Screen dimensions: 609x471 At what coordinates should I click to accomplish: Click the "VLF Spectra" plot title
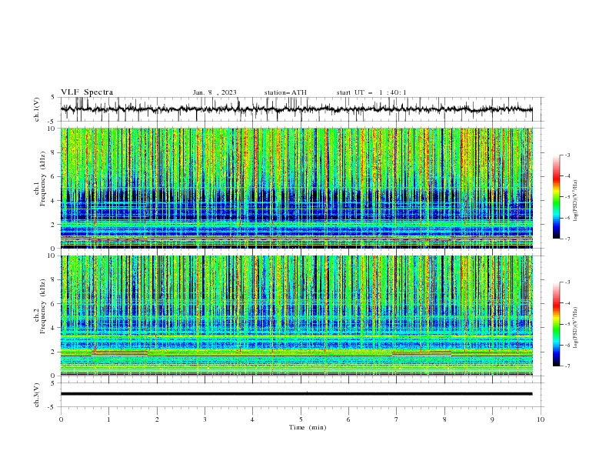pos(87,92)
